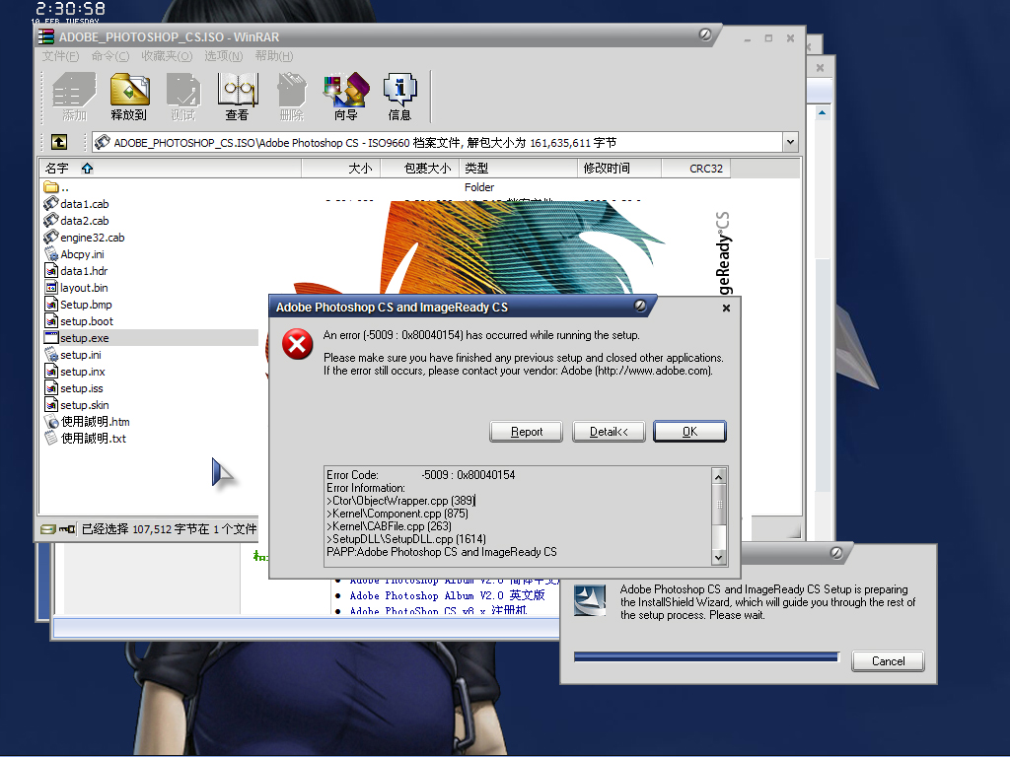Screen dimensions: 1010x757
Task: Click OK in the error dialog
Action: [x=689, y=432]
